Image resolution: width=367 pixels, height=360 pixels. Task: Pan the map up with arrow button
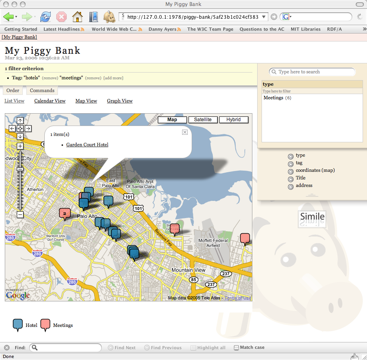(x=20, y=121)
